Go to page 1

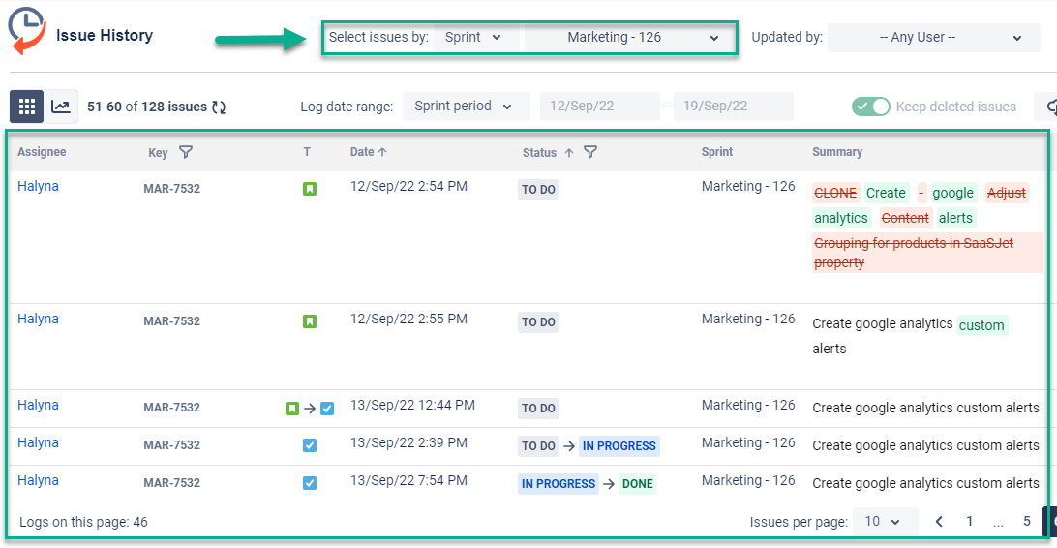[969, 521]
